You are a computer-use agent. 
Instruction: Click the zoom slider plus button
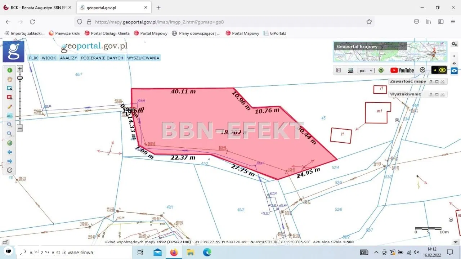coord(20,68)
